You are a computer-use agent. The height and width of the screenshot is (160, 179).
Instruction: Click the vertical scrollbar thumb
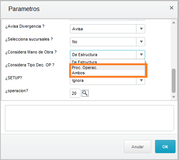pyautogui.click(x=174, y=81)
